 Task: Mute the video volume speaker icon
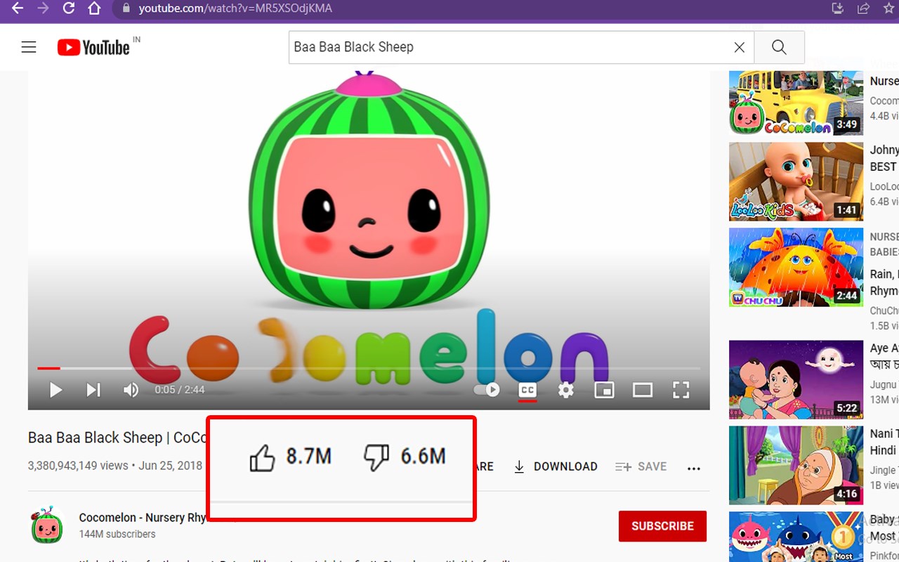tap(131, 390)
